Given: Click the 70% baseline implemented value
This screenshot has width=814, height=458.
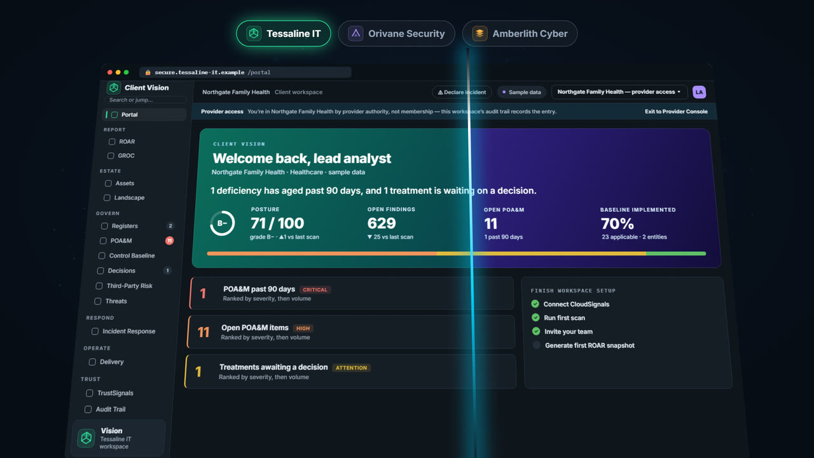Looking at the screenshot, I should coord(617,224).
